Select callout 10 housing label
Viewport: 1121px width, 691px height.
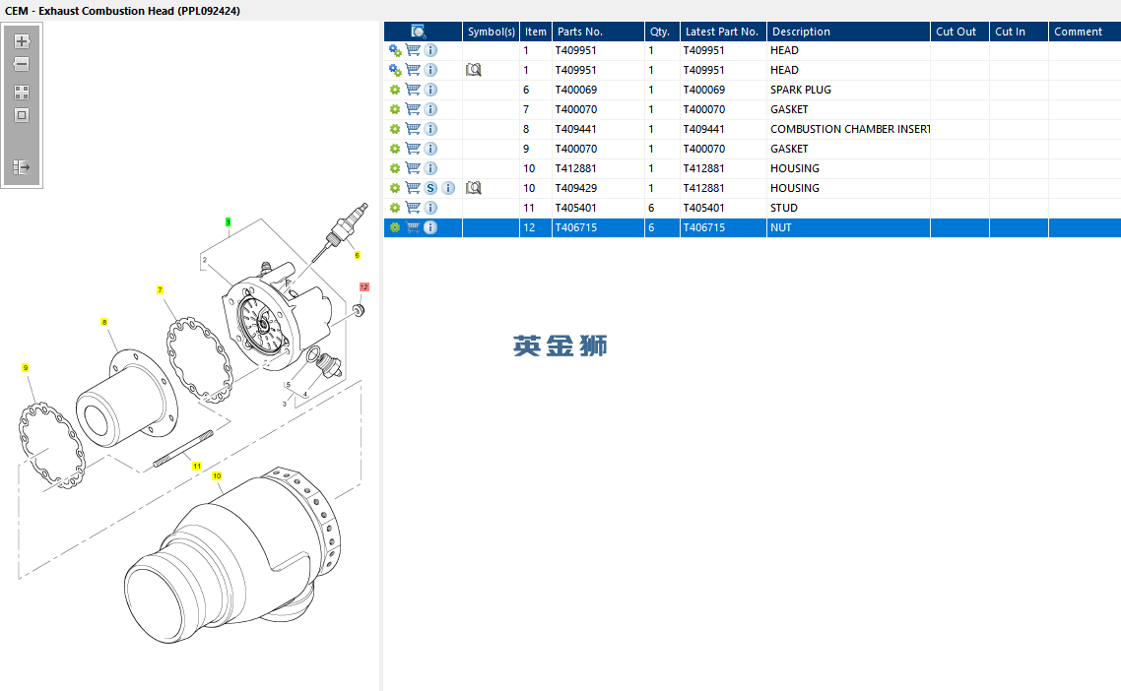point(217,475)
